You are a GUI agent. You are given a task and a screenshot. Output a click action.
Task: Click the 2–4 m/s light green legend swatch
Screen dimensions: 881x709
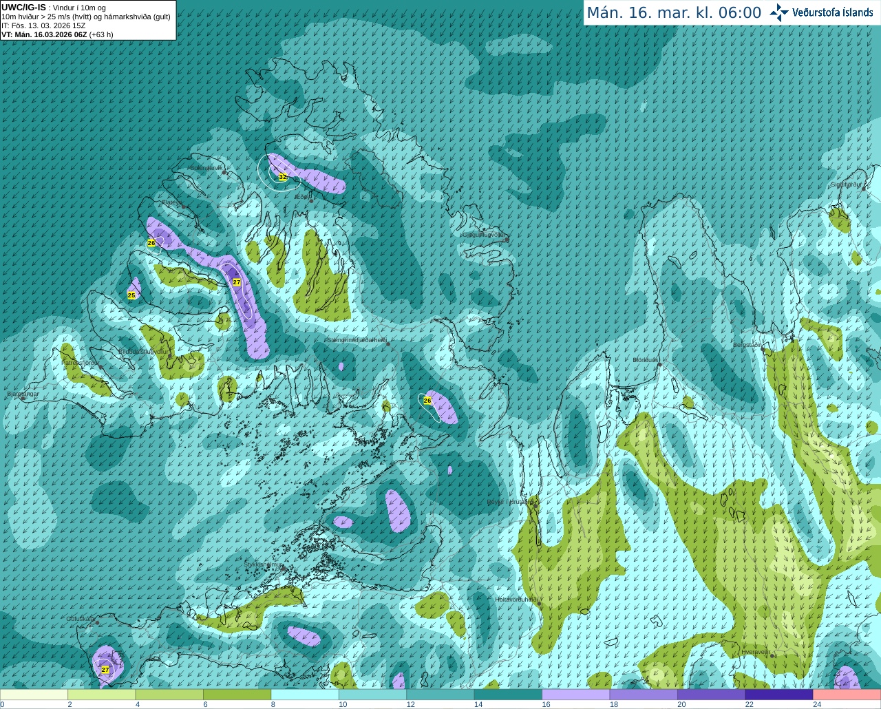click(102, 695)
